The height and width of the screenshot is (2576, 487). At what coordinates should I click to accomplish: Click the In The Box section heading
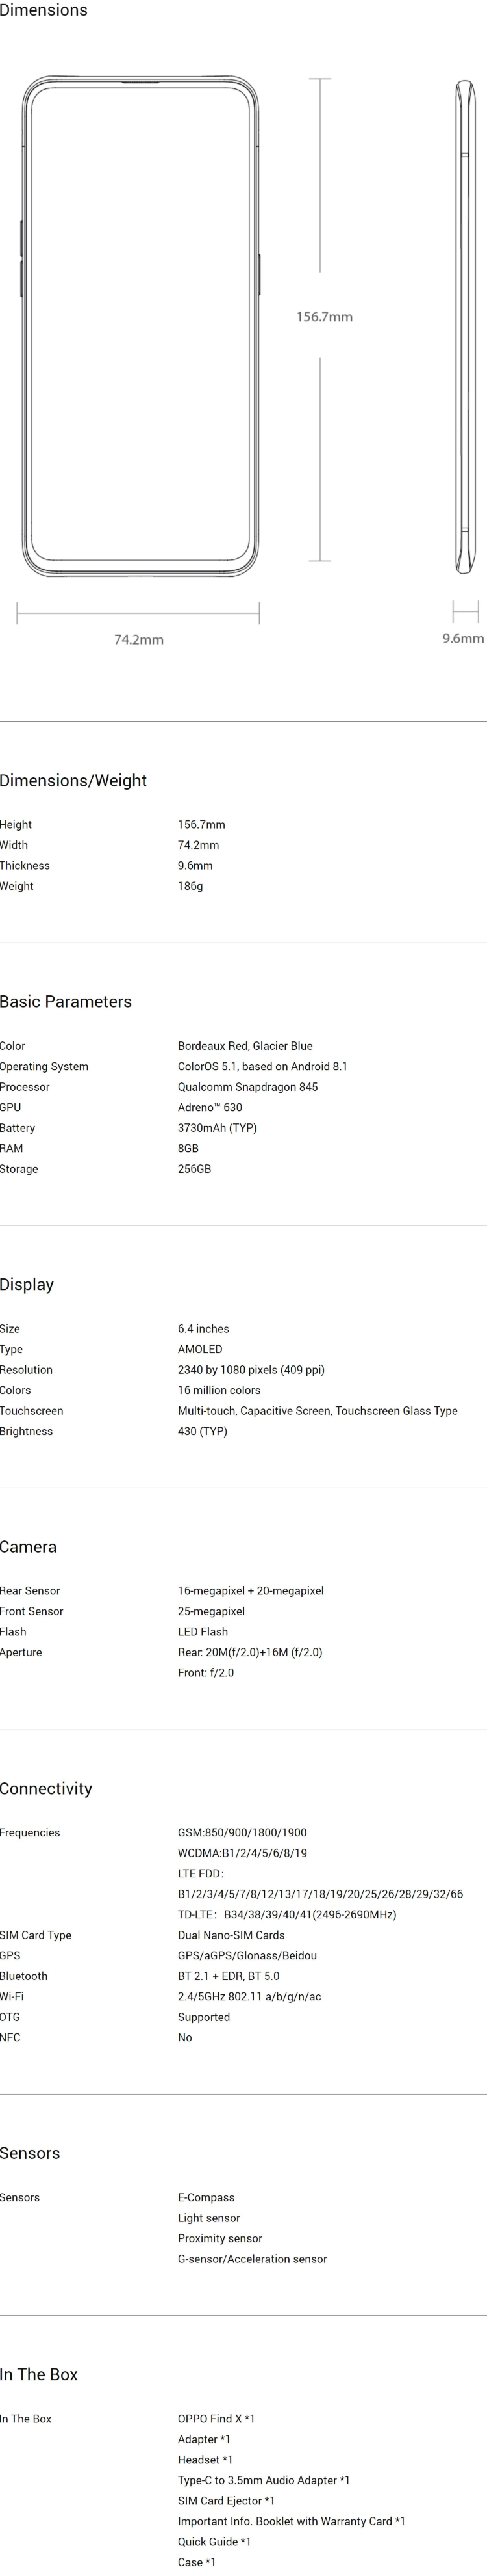click(x=39, y=2374)
